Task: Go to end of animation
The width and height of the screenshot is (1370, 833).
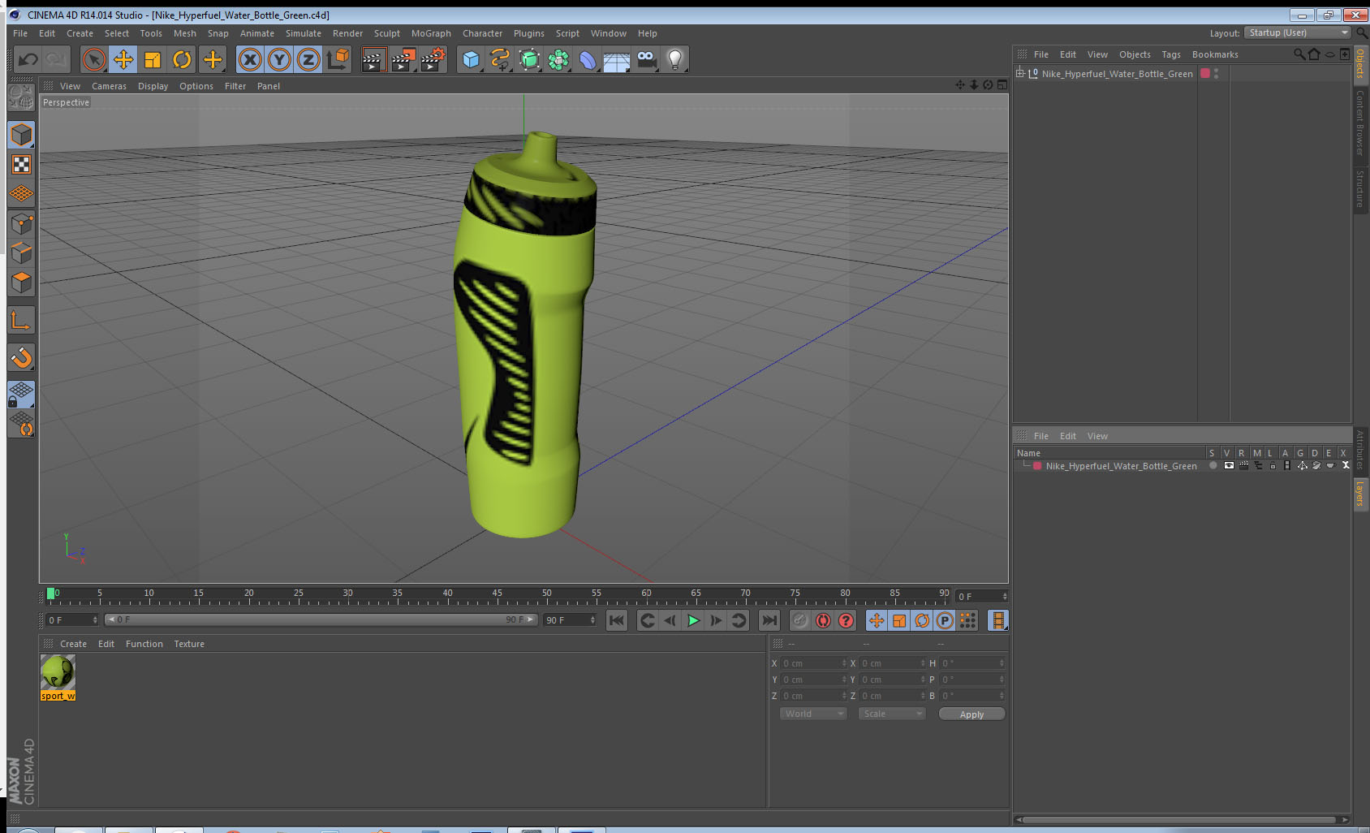Action: coord(769,621)
